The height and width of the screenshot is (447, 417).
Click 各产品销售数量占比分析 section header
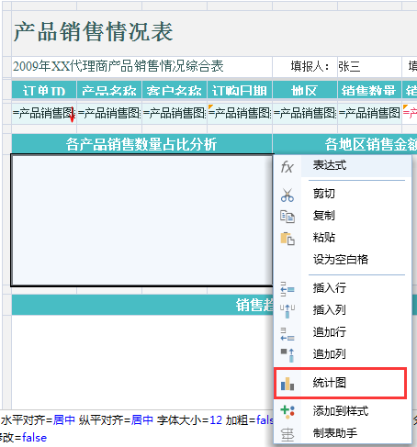tap(141, 144)
